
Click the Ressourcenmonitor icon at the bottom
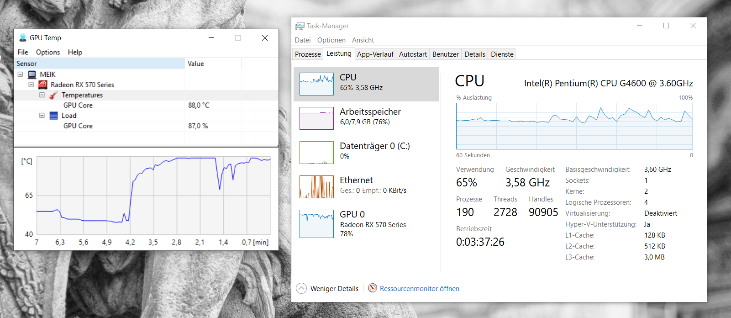coord(373,288)
